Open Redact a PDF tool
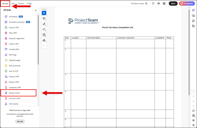197x128 pixels. pyautogui.click(x=12, y=82)
